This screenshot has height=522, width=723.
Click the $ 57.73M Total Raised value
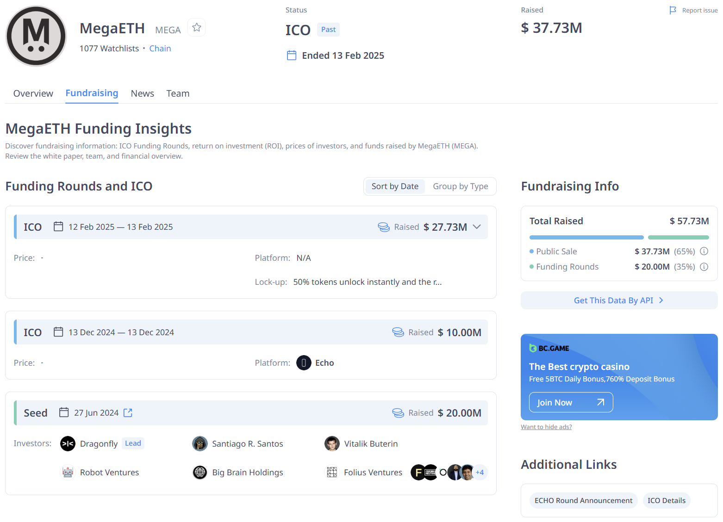[x=689, y=221]
